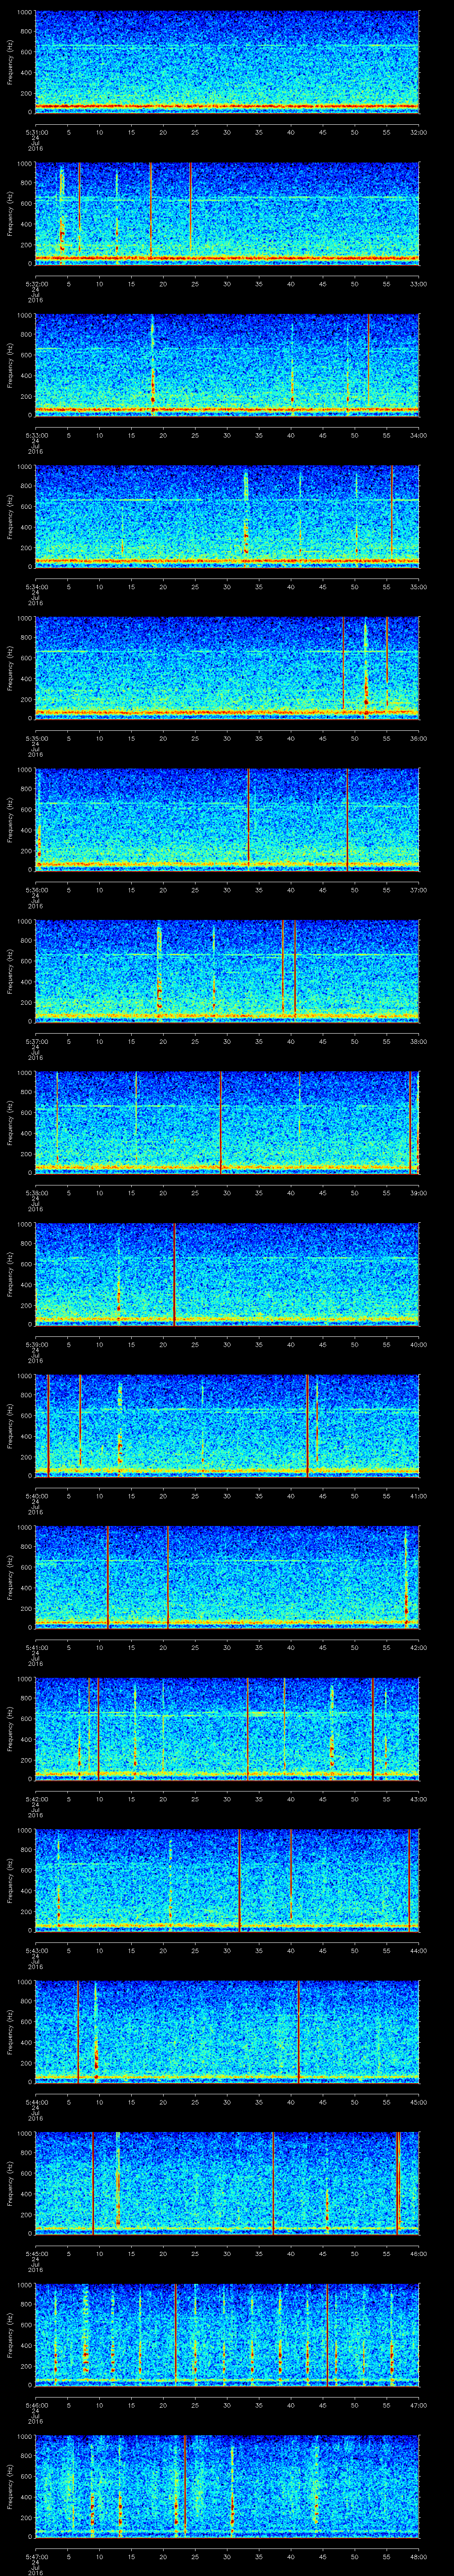Click the spectrogram panel starting at 5:46:00
Screen dimensions: 454x2576
click(227, 2334)
